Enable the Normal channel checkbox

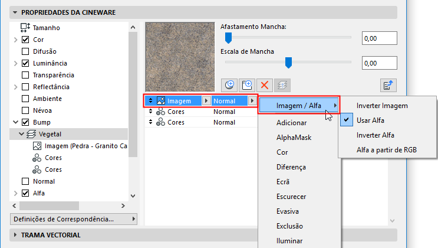click(25, 181)
